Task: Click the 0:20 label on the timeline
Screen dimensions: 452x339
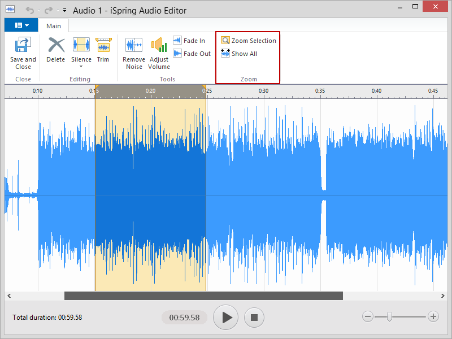Action: pos(150,91)
